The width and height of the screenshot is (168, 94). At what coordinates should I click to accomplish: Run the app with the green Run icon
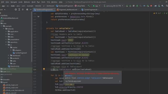[x=127, y=6]
